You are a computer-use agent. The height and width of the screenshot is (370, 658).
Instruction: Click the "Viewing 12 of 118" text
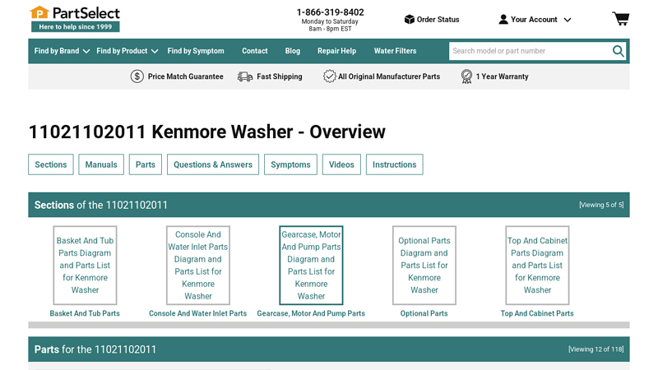pyautogui.click(x=595, y=349)
